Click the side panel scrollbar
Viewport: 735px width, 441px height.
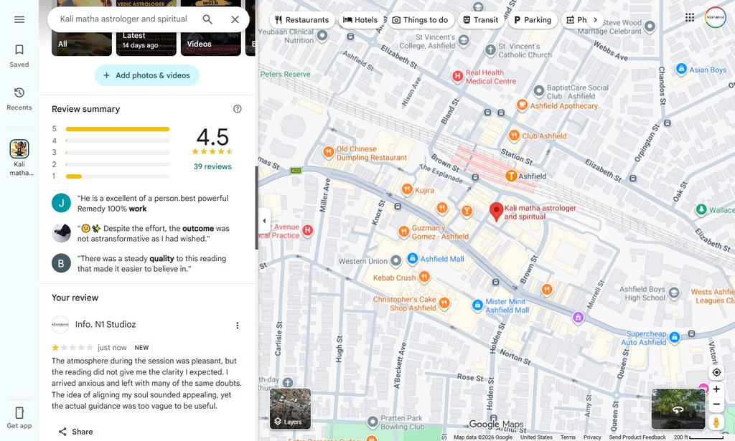click(256, 208)
